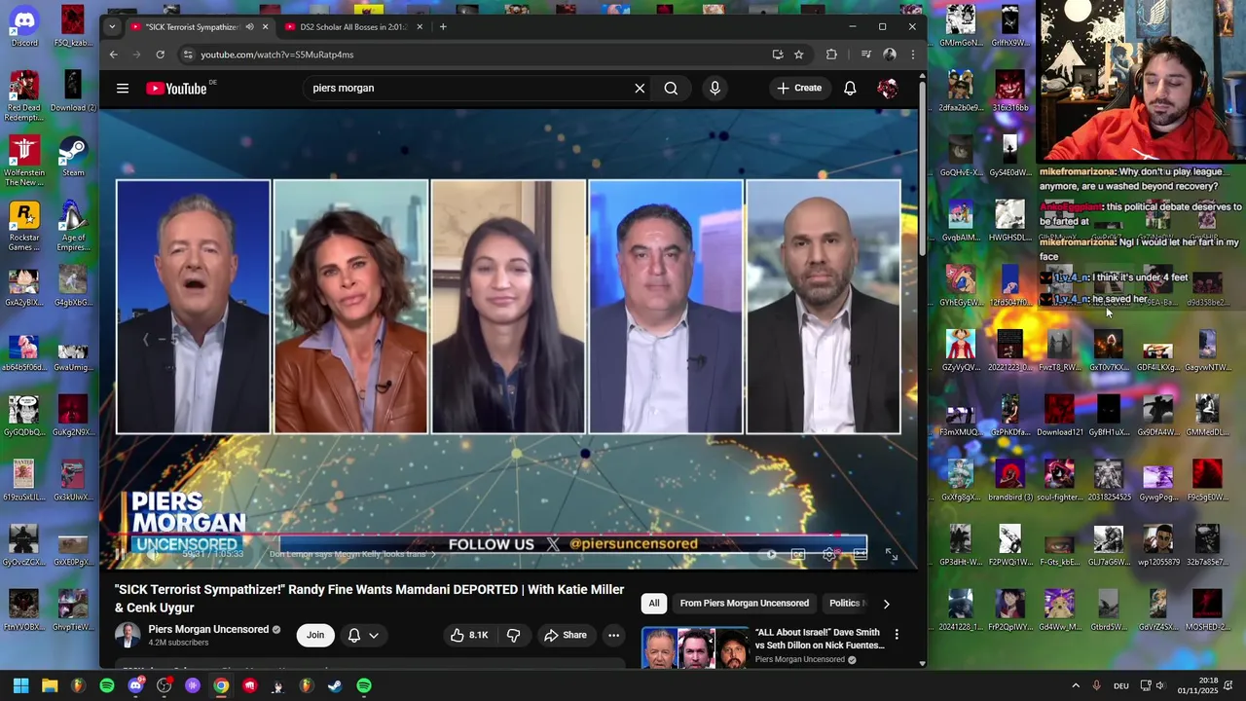This screenshot has width=1246, height=701.
Task: Open the Discord desktop shortcut
Action: [24, 27]
